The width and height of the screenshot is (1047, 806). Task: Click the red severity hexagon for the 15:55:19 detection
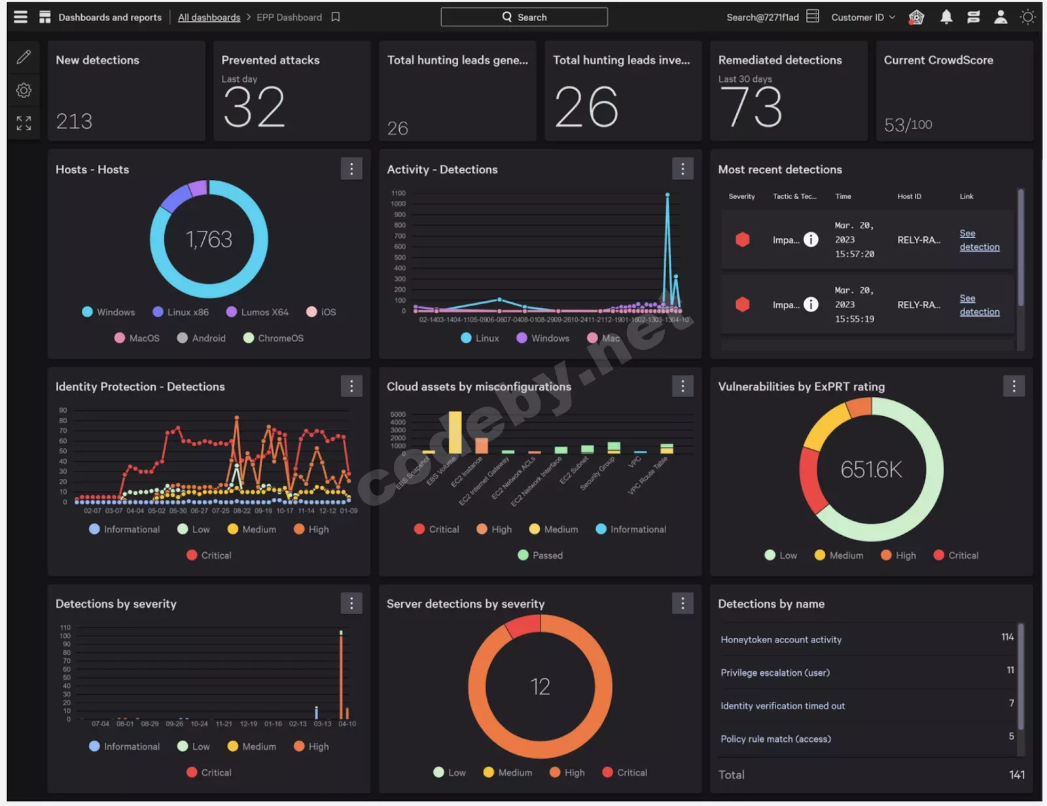point(743,304)
